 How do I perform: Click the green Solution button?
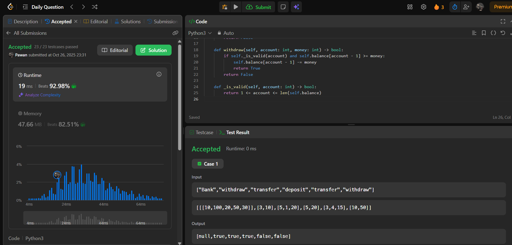tap(154, 50)
